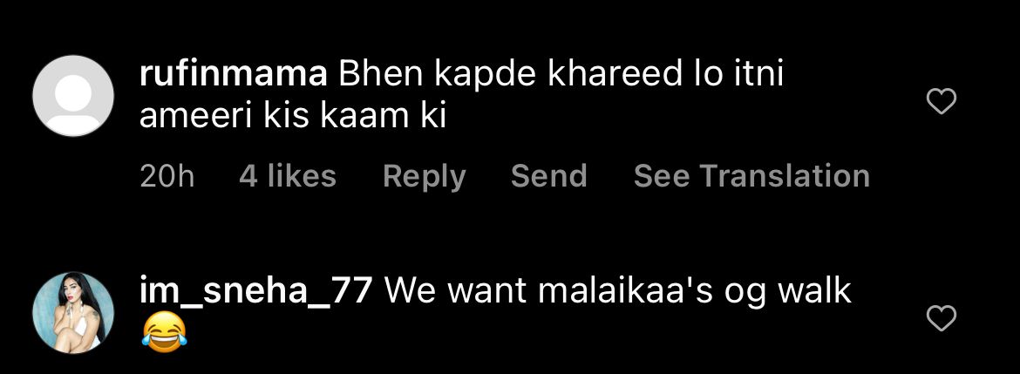
Task: Click the 20h timestamp
Action: [167, 177]
